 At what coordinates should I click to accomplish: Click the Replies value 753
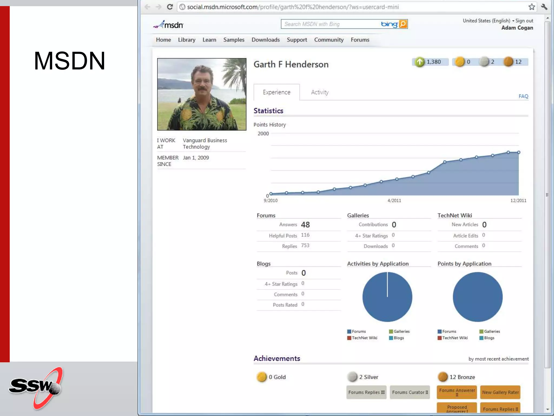pyautogui.click(x=305, y=246)
